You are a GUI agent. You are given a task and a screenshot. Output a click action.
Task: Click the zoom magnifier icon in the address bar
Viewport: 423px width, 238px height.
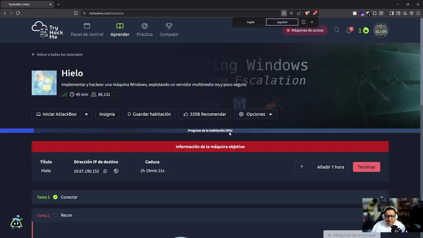291,13
